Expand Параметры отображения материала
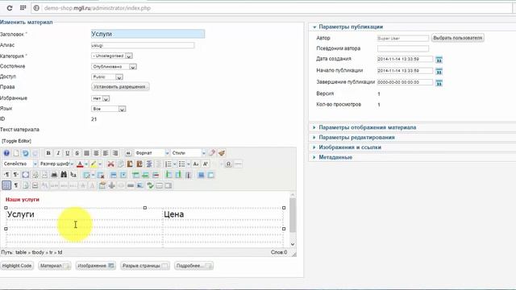This screenshot has width=516, height=290. [368, 127]
